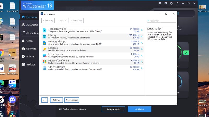
Task: View details magnifier for Memory dumps
Action: click(142, 43)
